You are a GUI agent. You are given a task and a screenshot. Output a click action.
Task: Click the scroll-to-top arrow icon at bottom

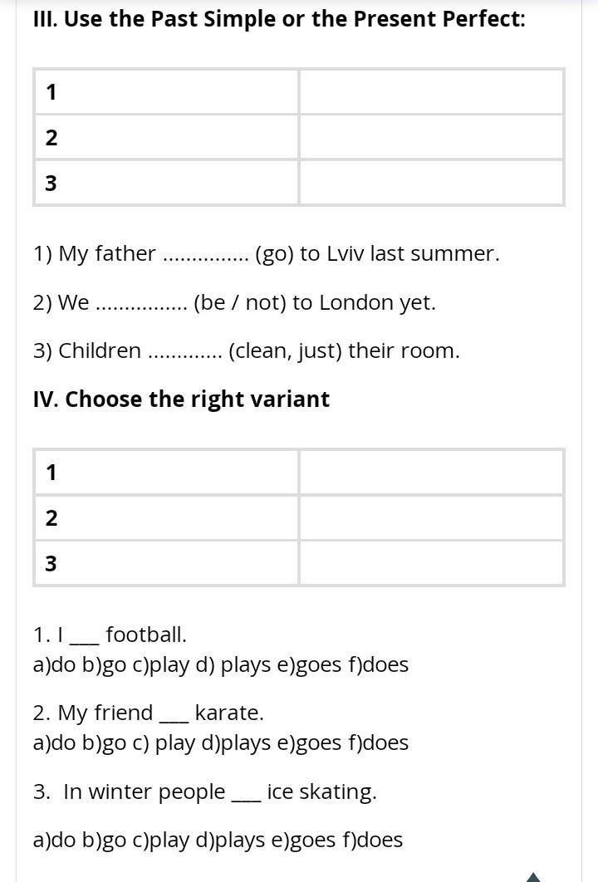click(533, 876)
